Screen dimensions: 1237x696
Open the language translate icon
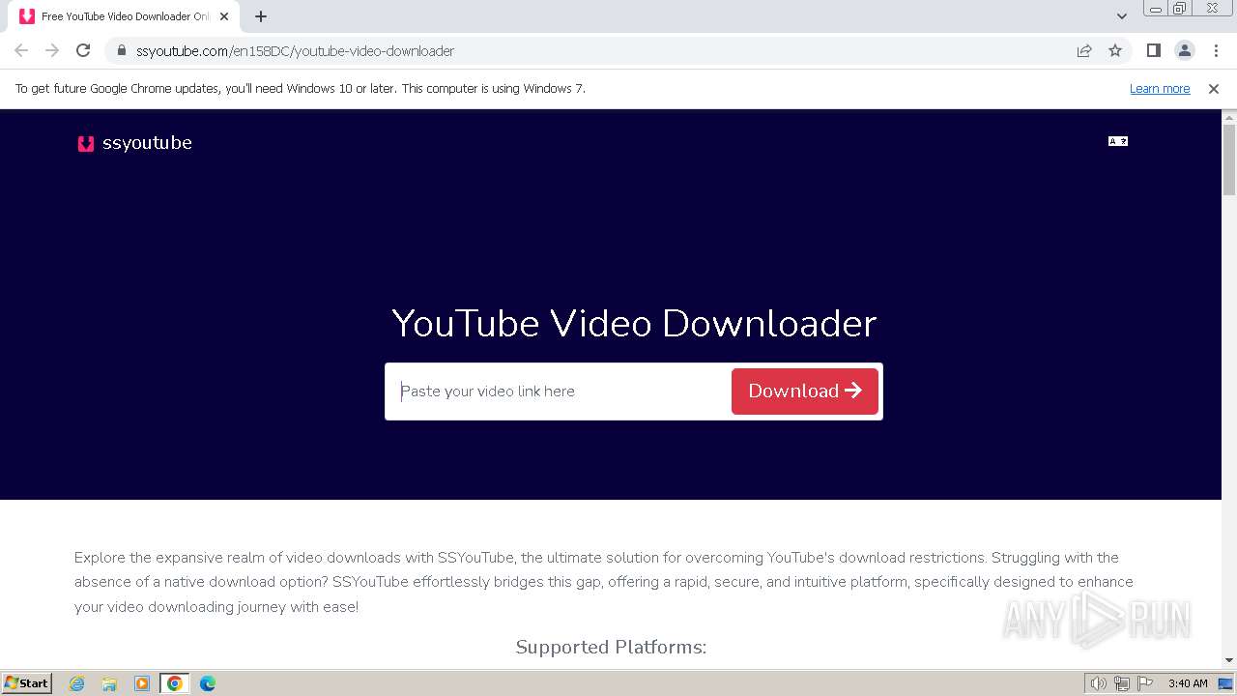coord(1118,141)
